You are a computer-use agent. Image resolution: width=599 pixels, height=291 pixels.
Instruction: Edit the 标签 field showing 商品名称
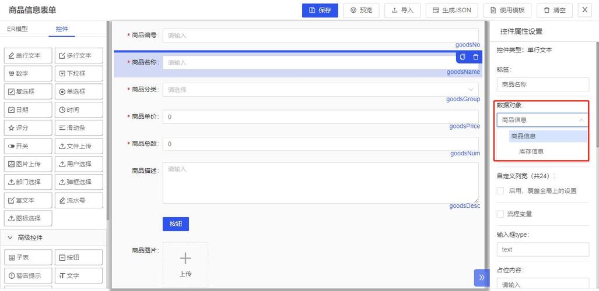(x=543, y=84)
